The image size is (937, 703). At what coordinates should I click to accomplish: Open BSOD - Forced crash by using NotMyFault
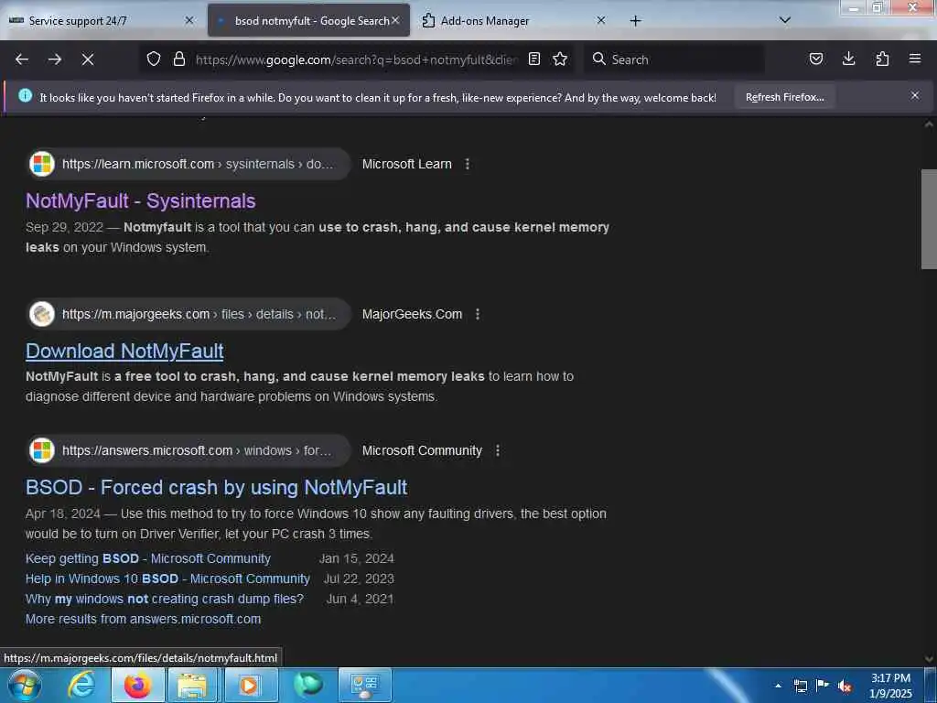[216, 487]
